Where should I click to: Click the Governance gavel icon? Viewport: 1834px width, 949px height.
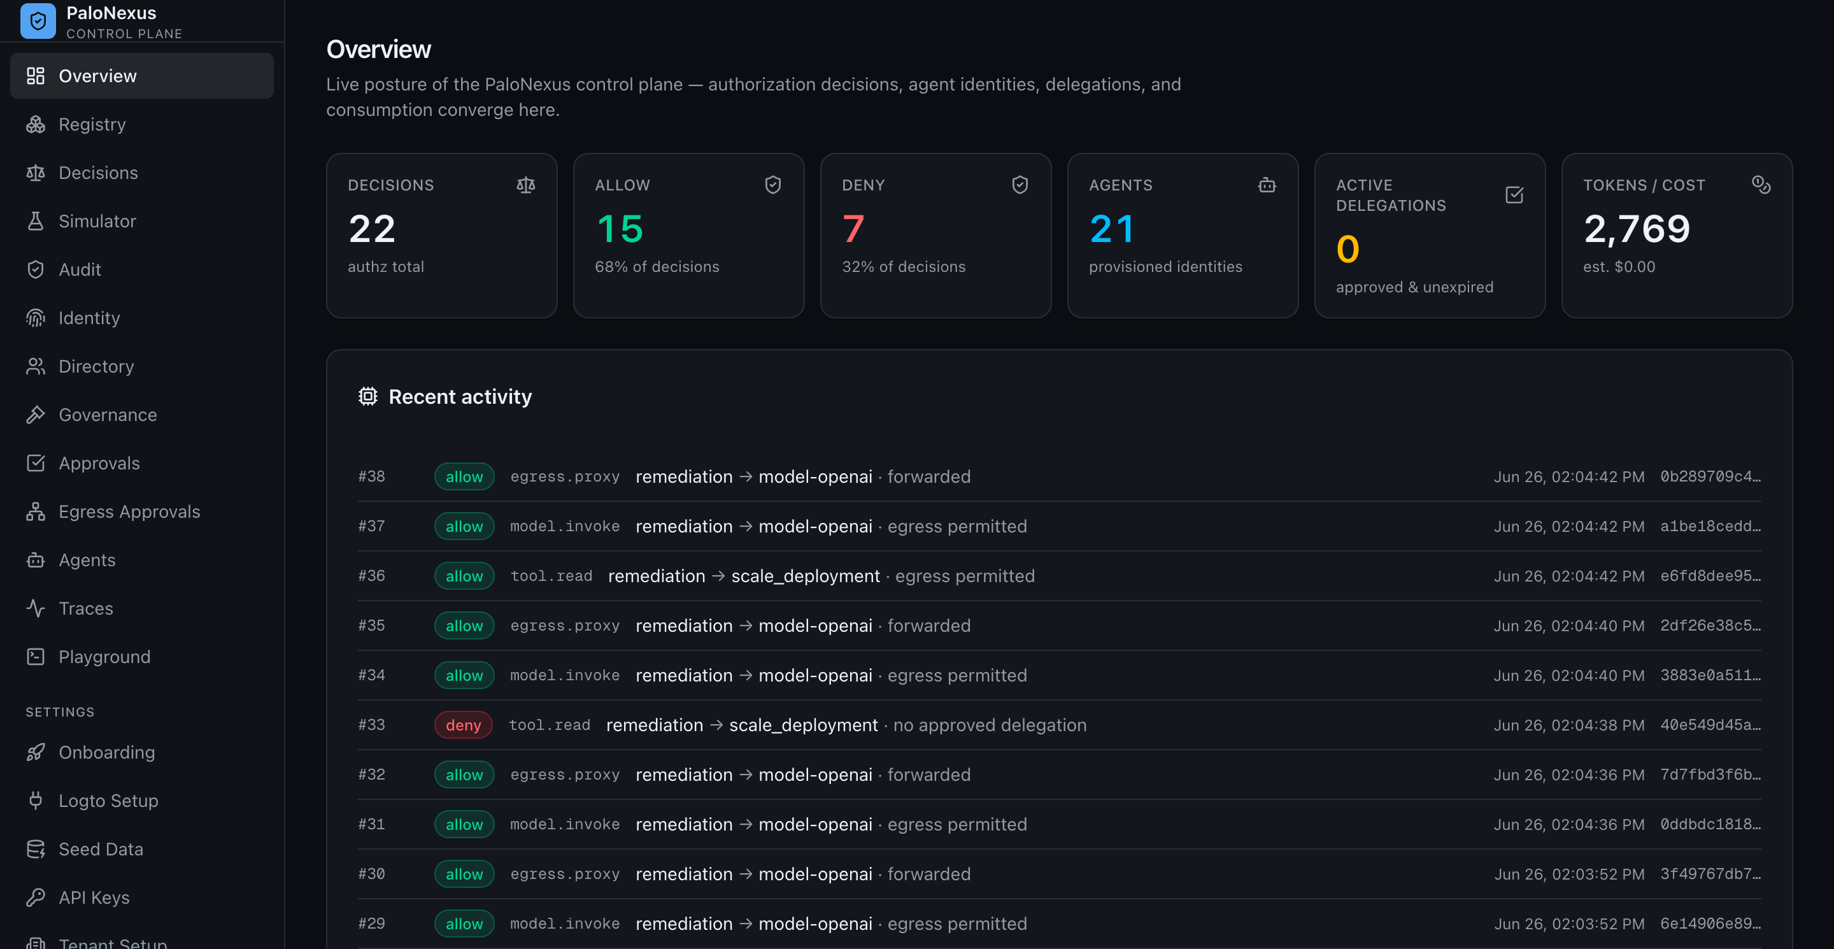(36, 415)
